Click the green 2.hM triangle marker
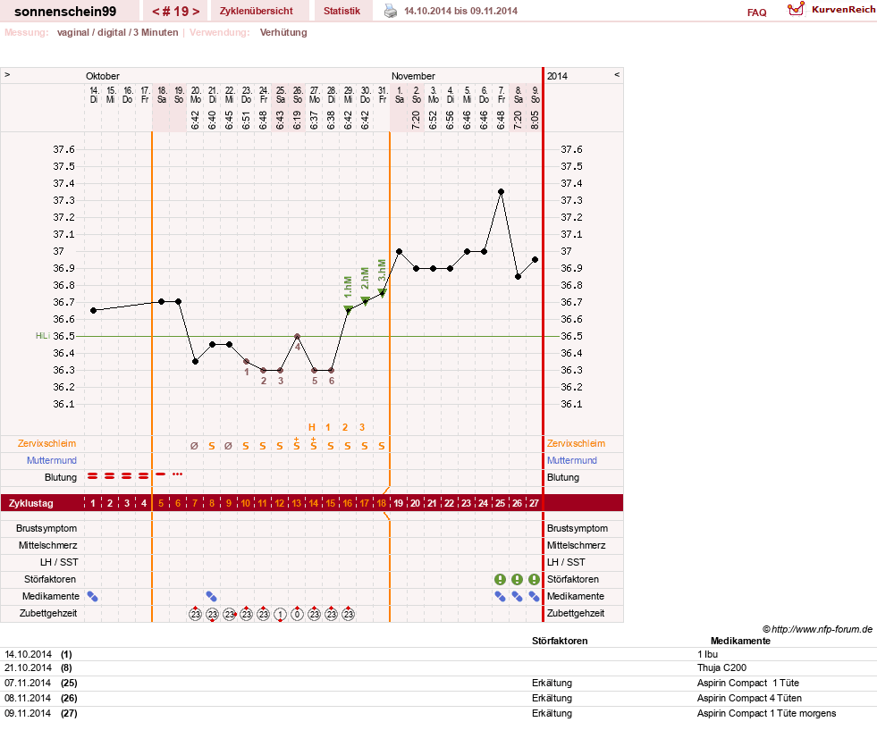The width and height of the screenshot is (877, 747). 366,301
